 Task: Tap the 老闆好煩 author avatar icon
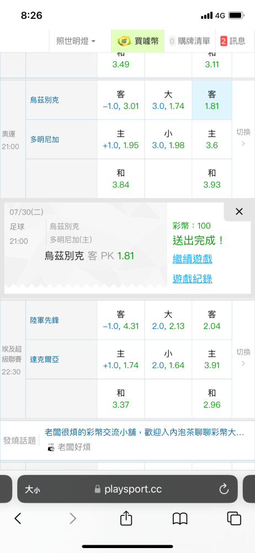tap(51, 447)
